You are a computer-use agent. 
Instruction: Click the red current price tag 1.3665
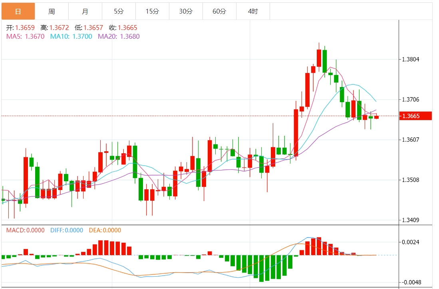tap(415, 116)
